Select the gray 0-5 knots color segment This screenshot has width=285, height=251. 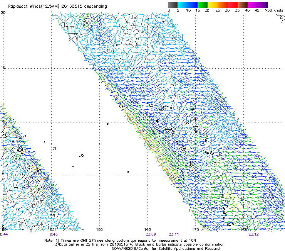click(x=173, y=5)
